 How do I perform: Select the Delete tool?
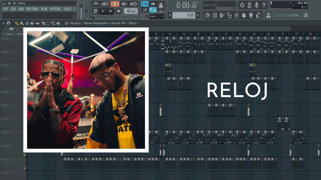[27, 24]
